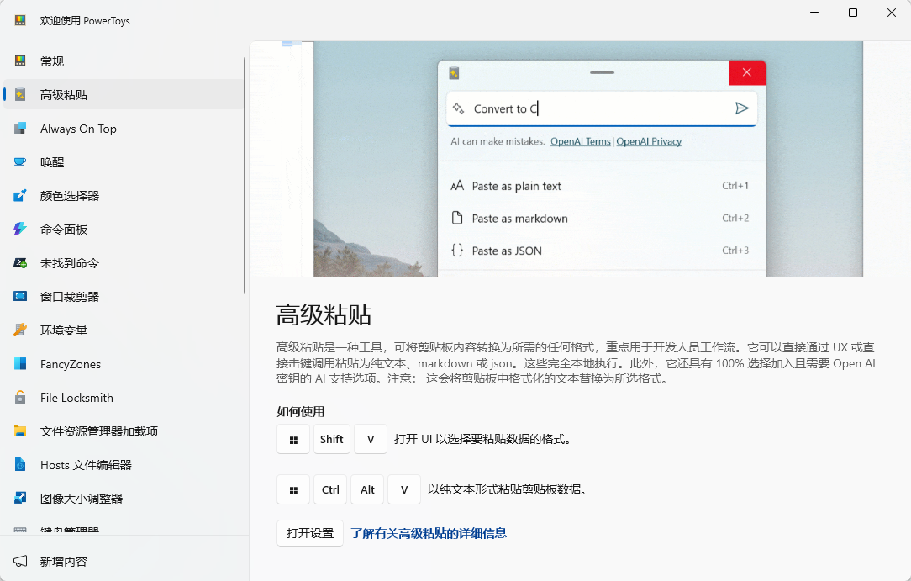
Task: Select the 环境变量 entry
Action: click(124, 330)
